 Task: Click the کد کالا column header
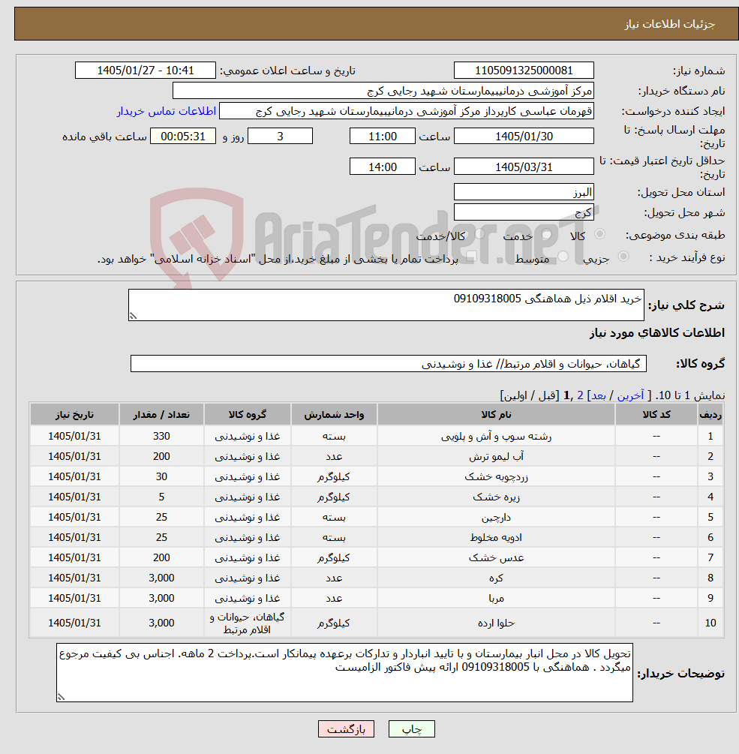coord(656,414)
